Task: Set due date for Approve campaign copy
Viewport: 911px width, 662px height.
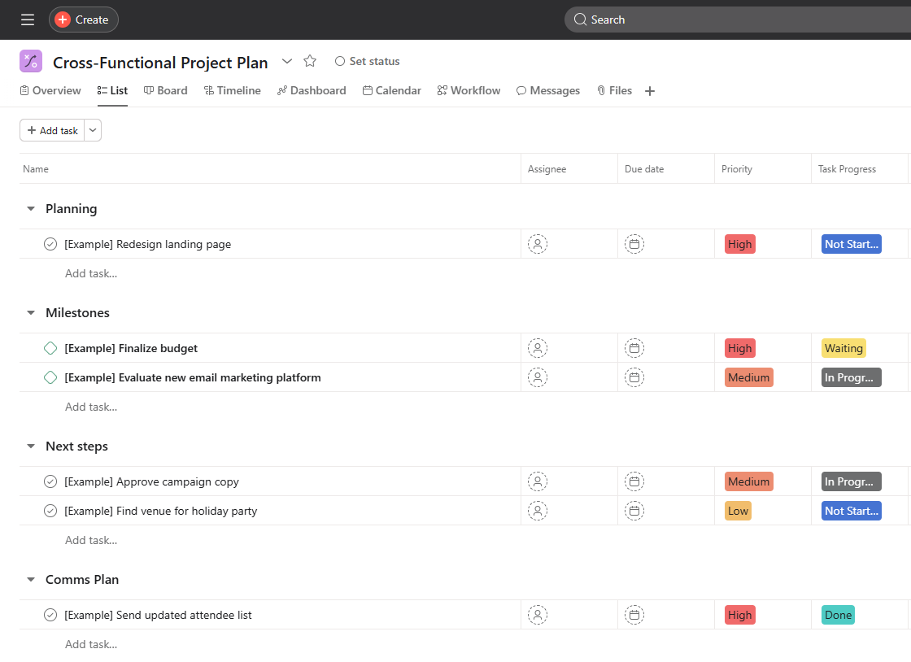Action: (634, 481)
